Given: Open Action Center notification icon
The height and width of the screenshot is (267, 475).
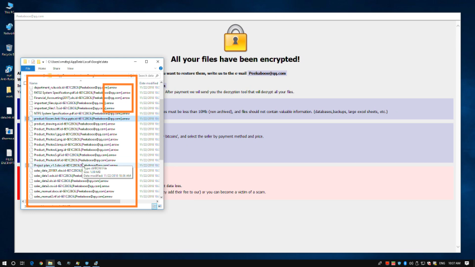Looking at the screenshot, I should pos(467,263).
